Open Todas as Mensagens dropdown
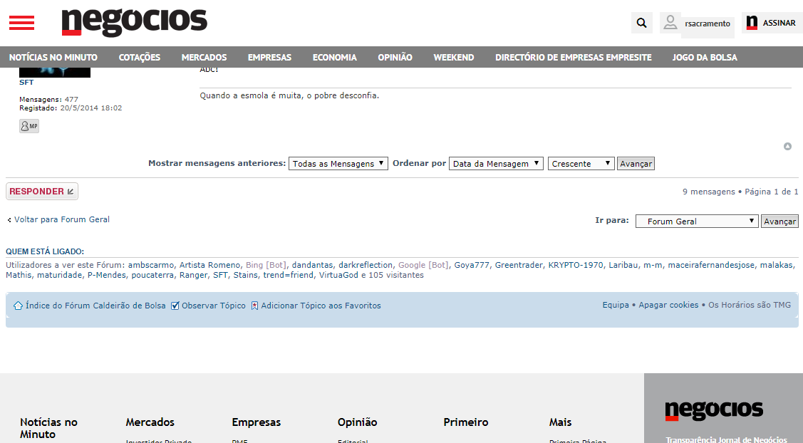 tap(338, 163)
